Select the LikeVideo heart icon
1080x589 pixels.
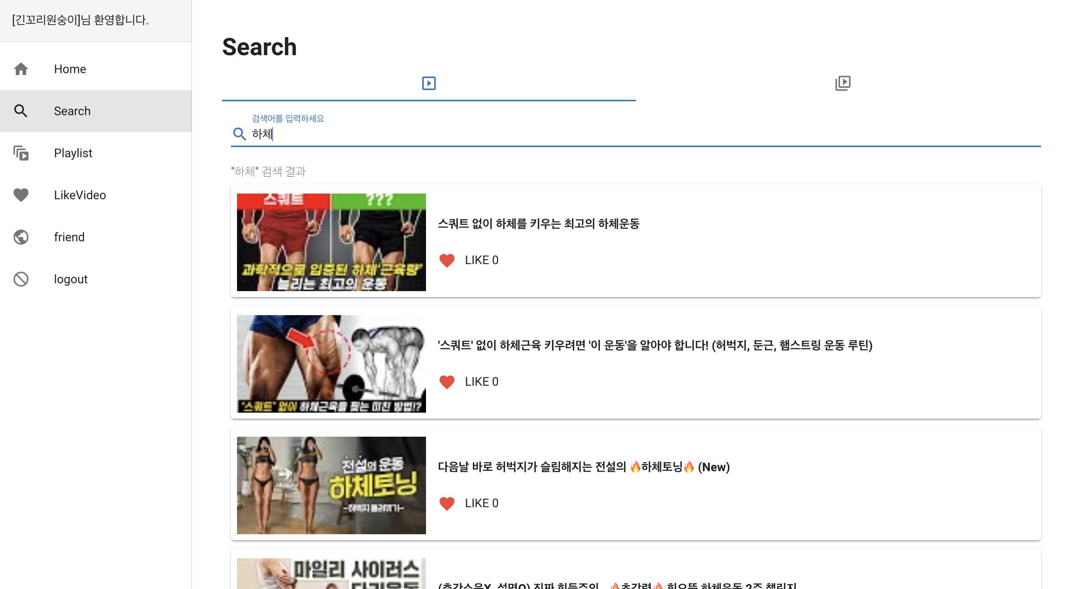pos(21,195)
